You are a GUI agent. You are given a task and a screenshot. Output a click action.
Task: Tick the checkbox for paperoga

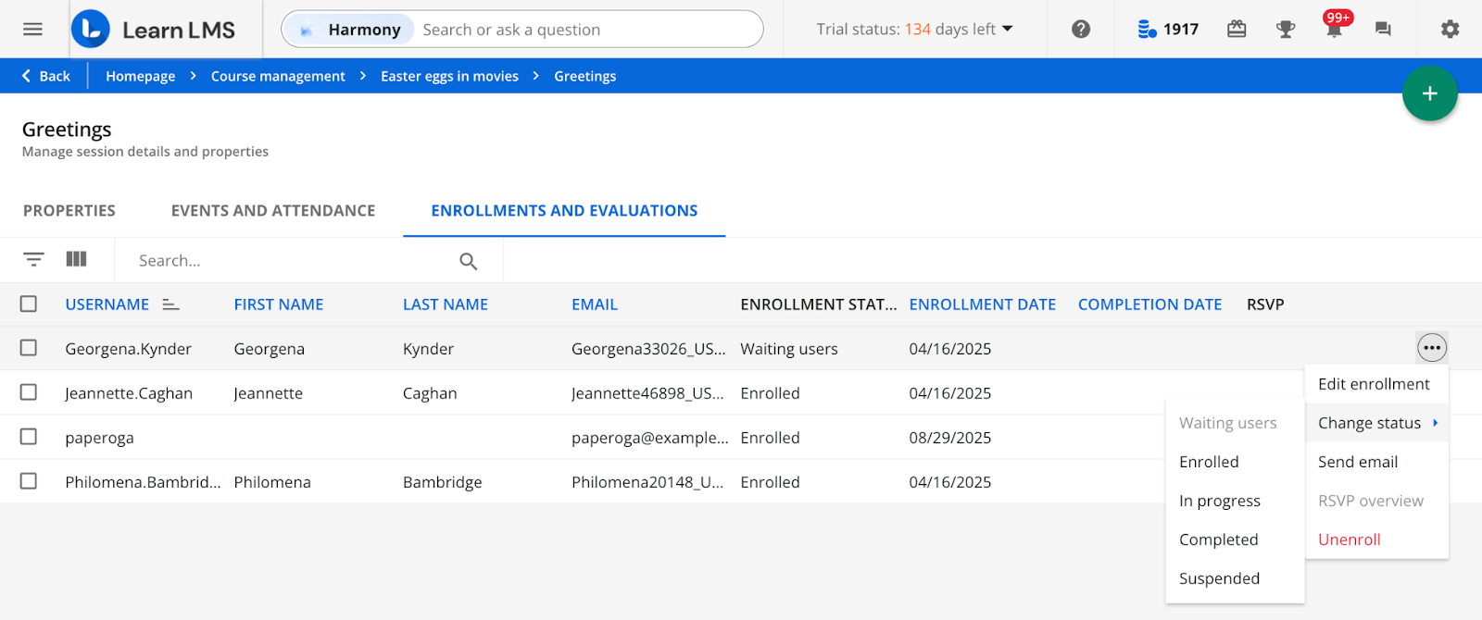click(x=29, y=437)
